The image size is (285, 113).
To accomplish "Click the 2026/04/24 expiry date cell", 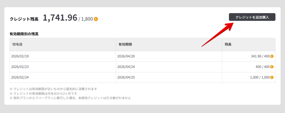I will (x=126, y=67).
